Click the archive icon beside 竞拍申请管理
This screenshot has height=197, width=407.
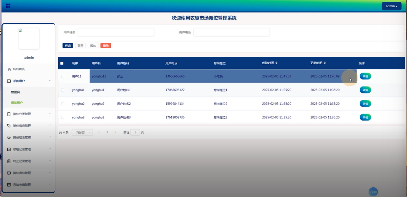coord(9,185)
